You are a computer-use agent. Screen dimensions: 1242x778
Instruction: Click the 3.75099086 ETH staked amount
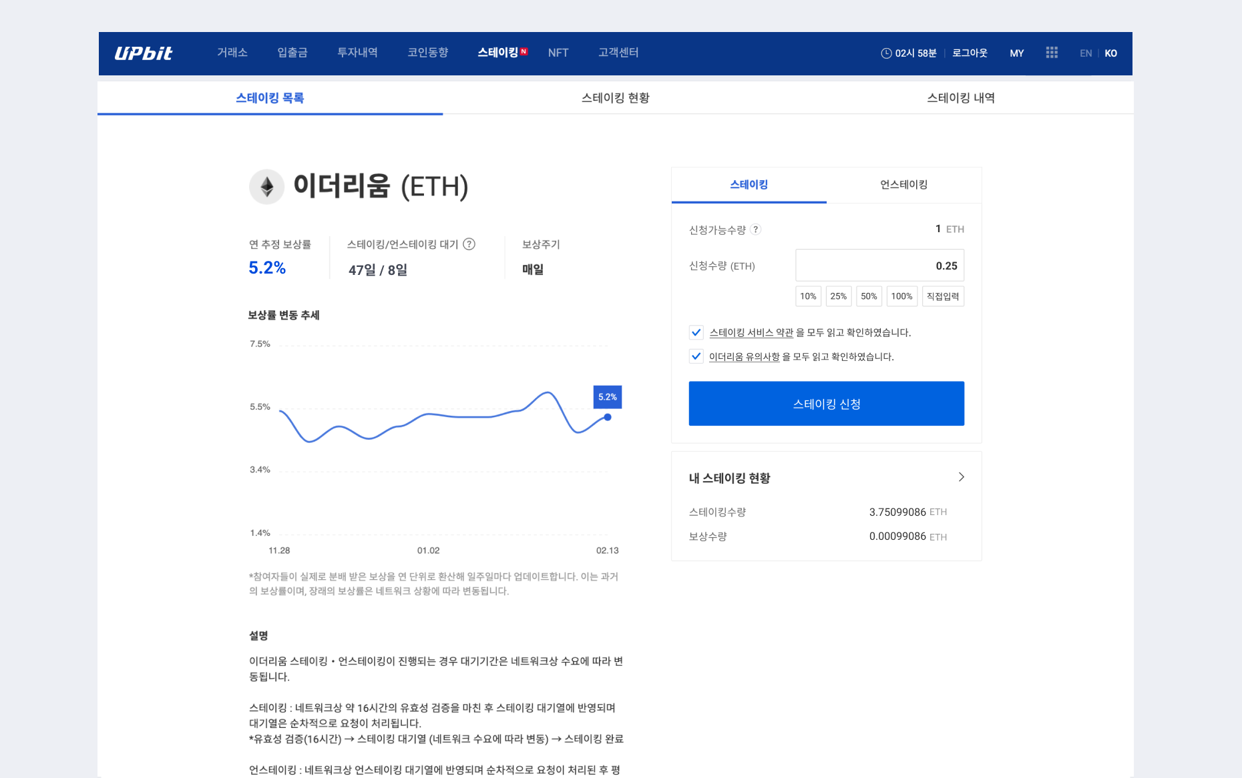[x=907, y=512]
